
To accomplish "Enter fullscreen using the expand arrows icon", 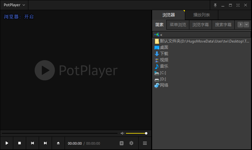I will point(238,5).
